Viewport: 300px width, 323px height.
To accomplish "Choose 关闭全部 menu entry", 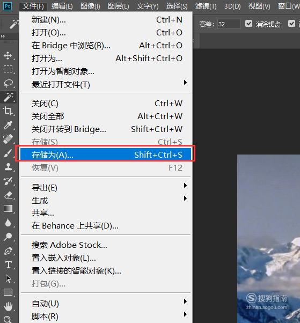I will [x=106, y=116].
